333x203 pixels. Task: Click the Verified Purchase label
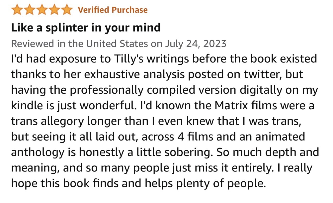coord(113,10)
